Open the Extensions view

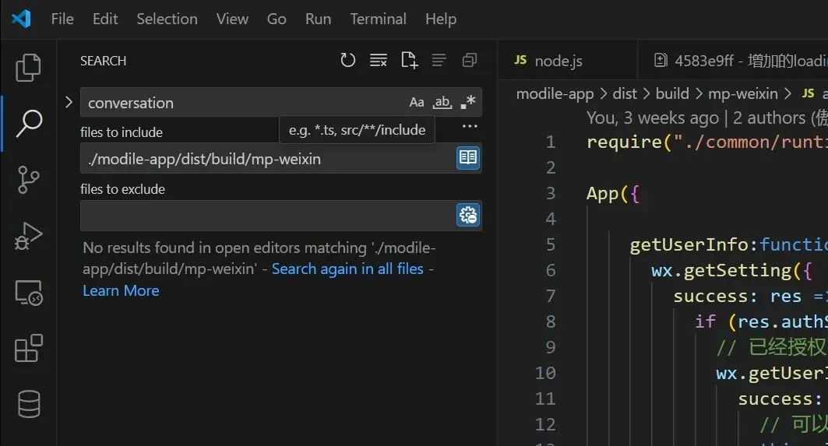[28, 348]
